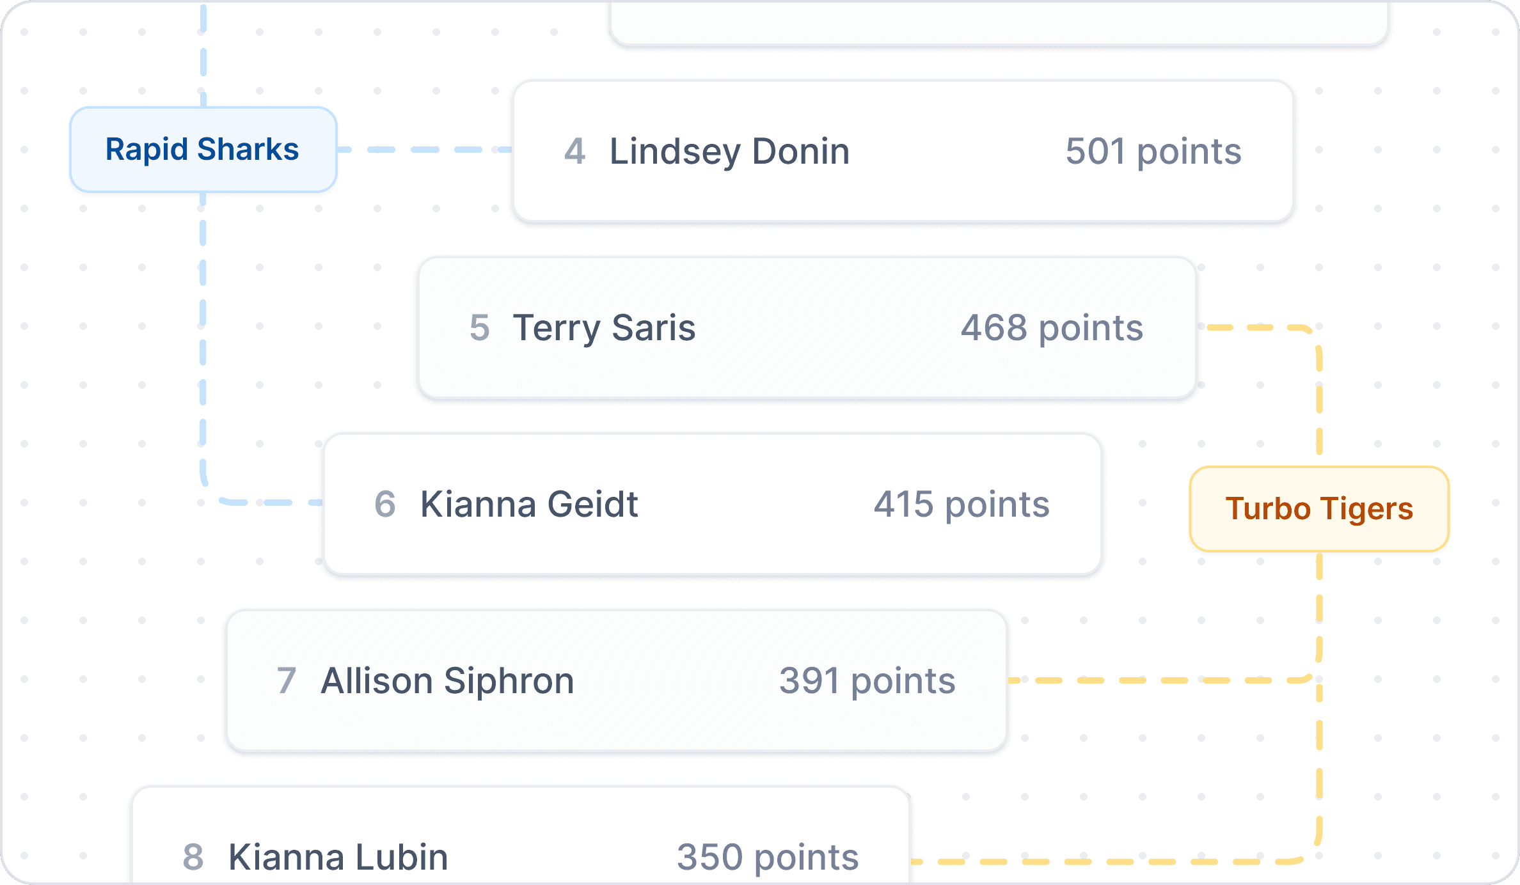Screen dimensions: 1520x885
Task: Click the partially visible card above Lindsey Donin
Action: (x=998, y=23)
